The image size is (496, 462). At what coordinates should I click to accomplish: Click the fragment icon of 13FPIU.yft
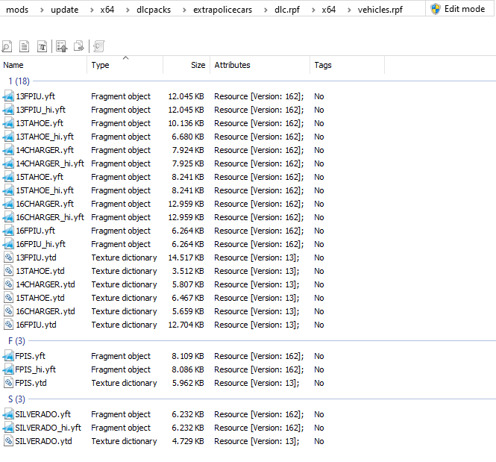click(8, 96)
